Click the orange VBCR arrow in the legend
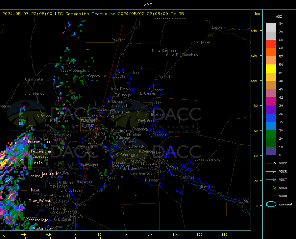296x239 pixels. point(271,172)
